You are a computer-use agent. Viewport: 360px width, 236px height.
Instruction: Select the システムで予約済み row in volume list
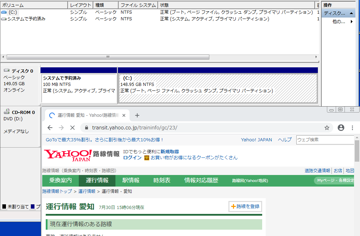pos(159,19)
